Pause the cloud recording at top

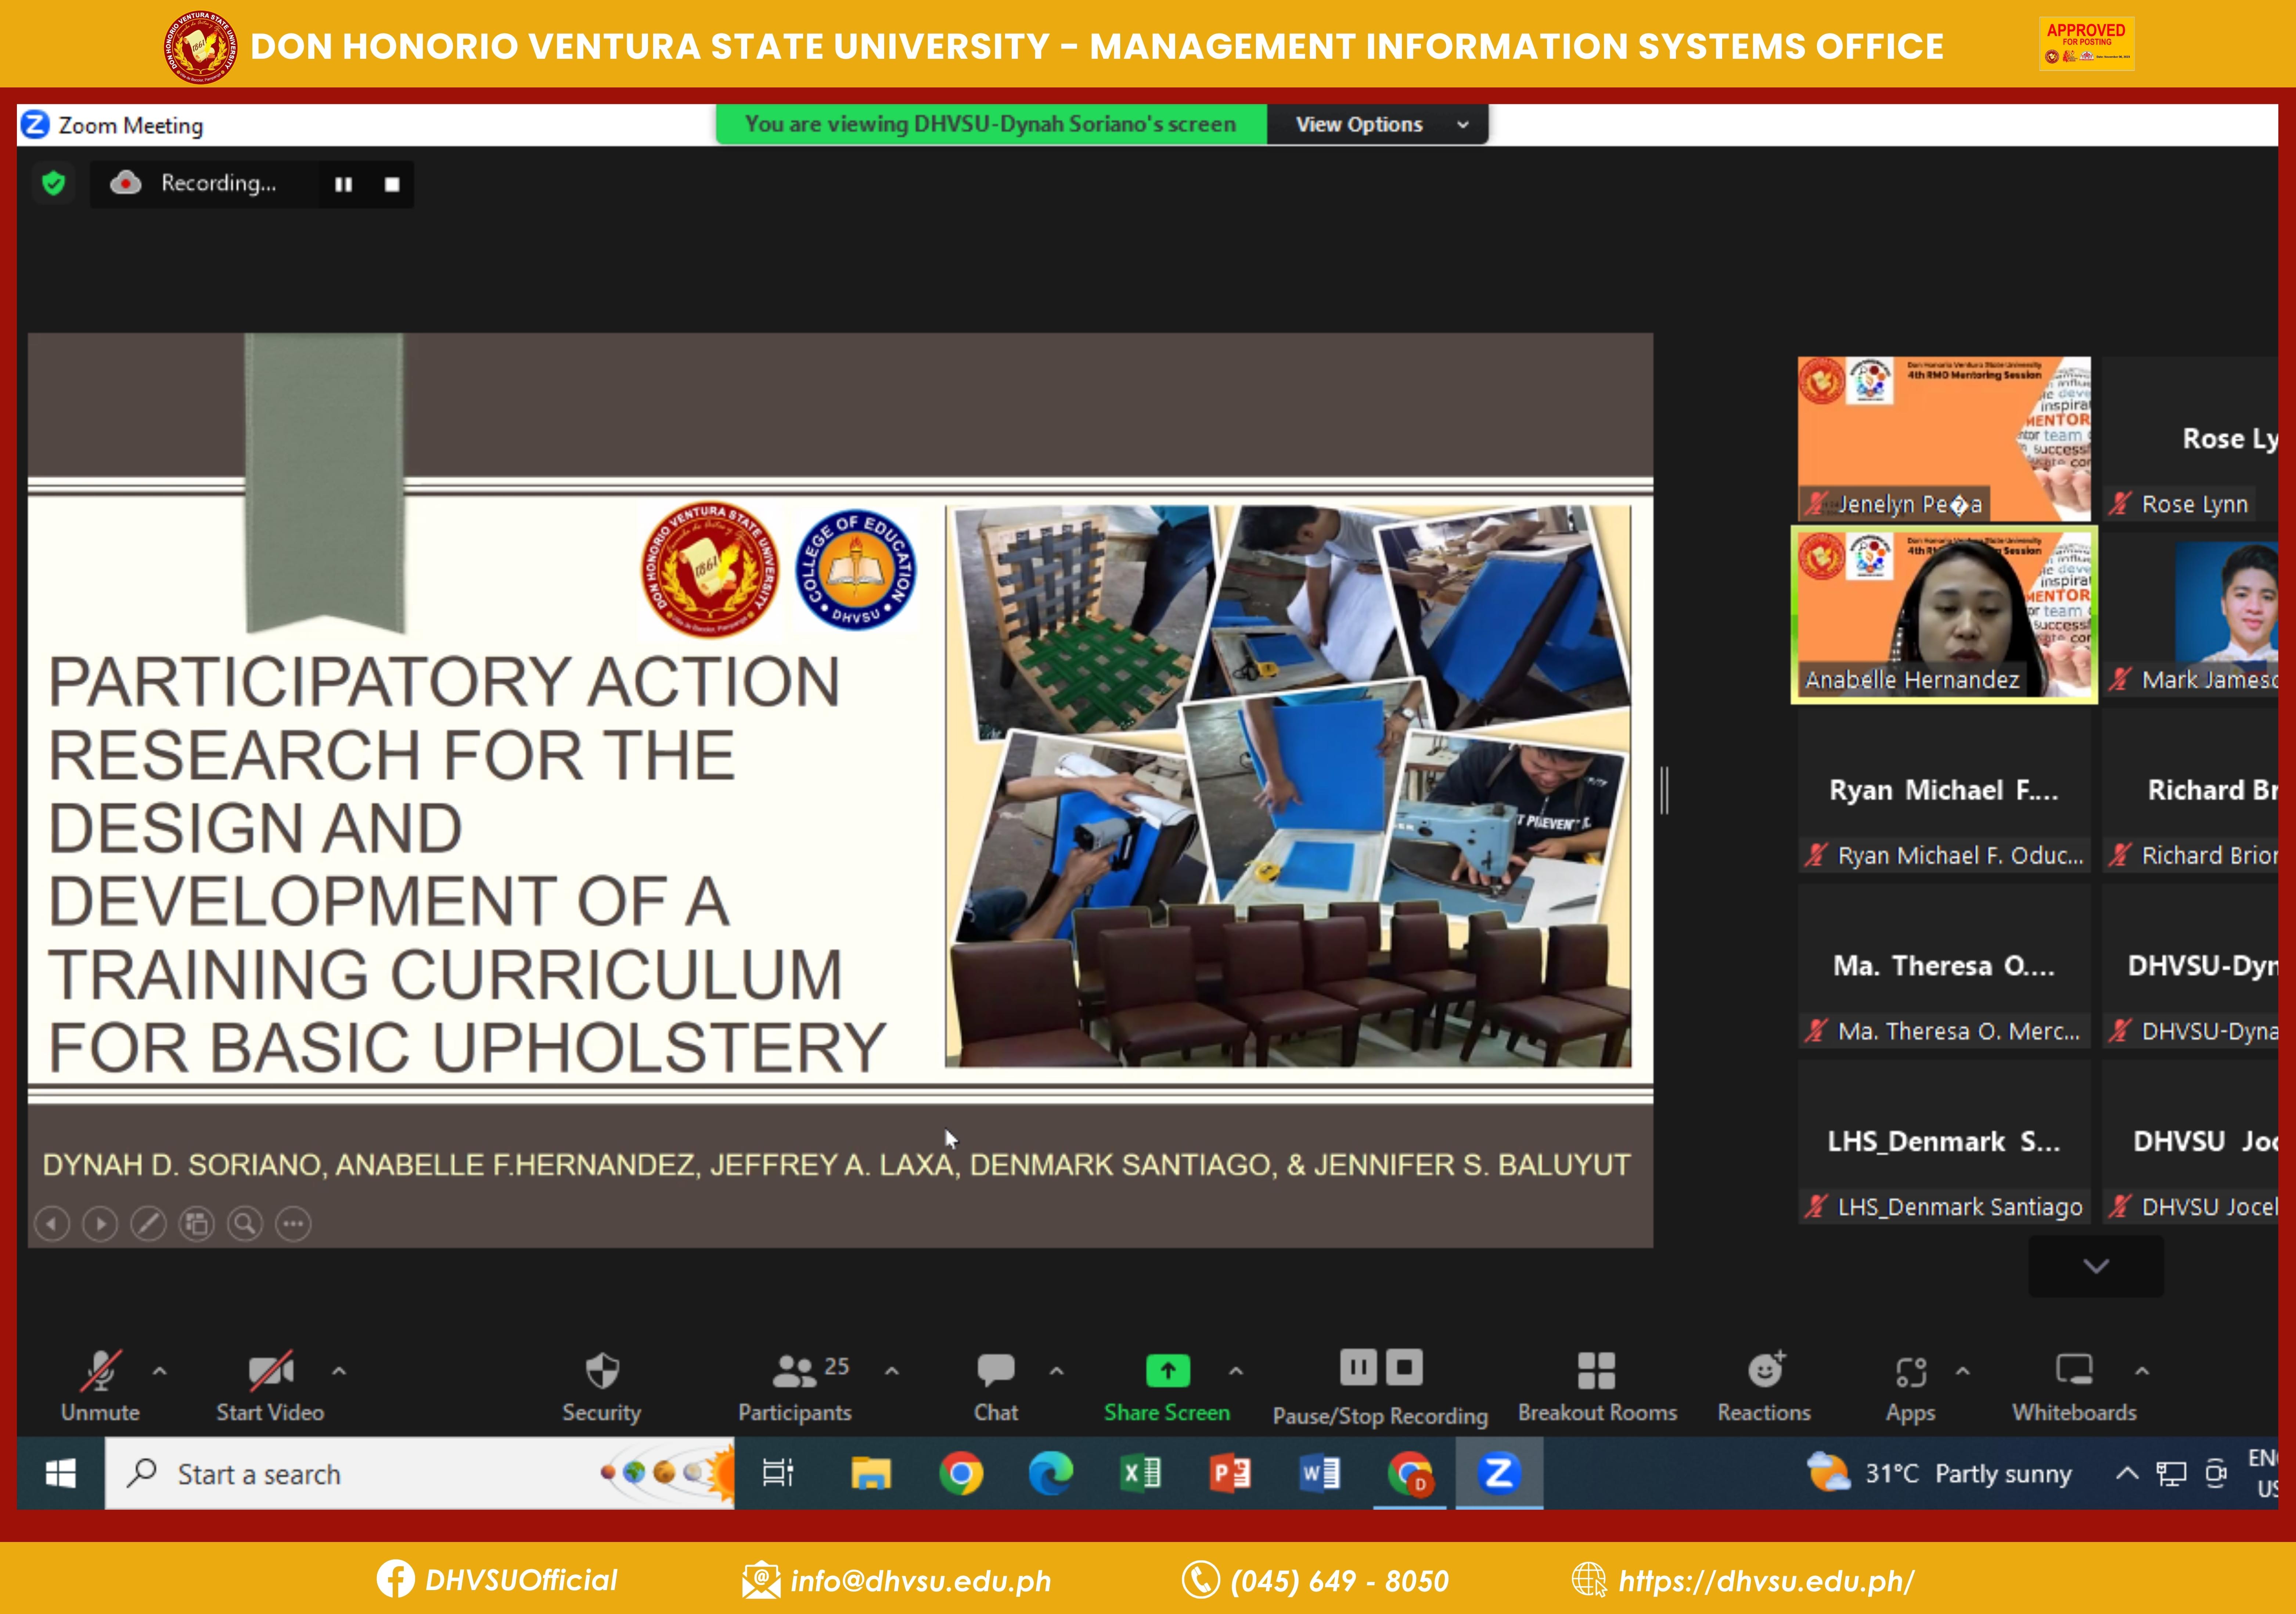click(x=343, y=184)
